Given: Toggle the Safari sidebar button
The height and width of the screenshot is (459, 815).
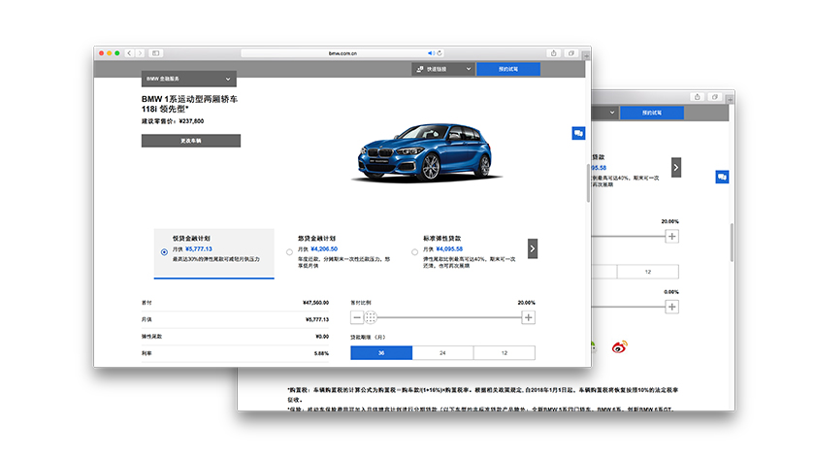Looking at the screenshot, I should point(155,53).
